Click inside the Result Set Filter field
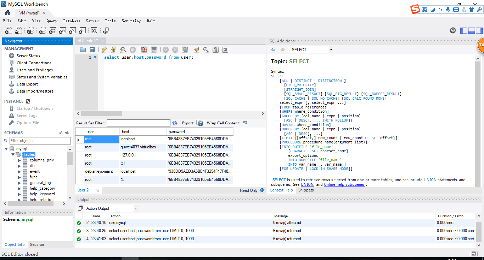Screen dimensions: 484x260 pyautogui.click(x=138, y=123)
